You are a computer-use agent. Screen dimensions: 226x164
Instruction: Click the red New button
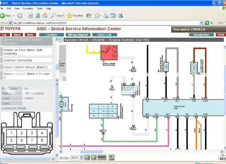click(x=30, y=35)
